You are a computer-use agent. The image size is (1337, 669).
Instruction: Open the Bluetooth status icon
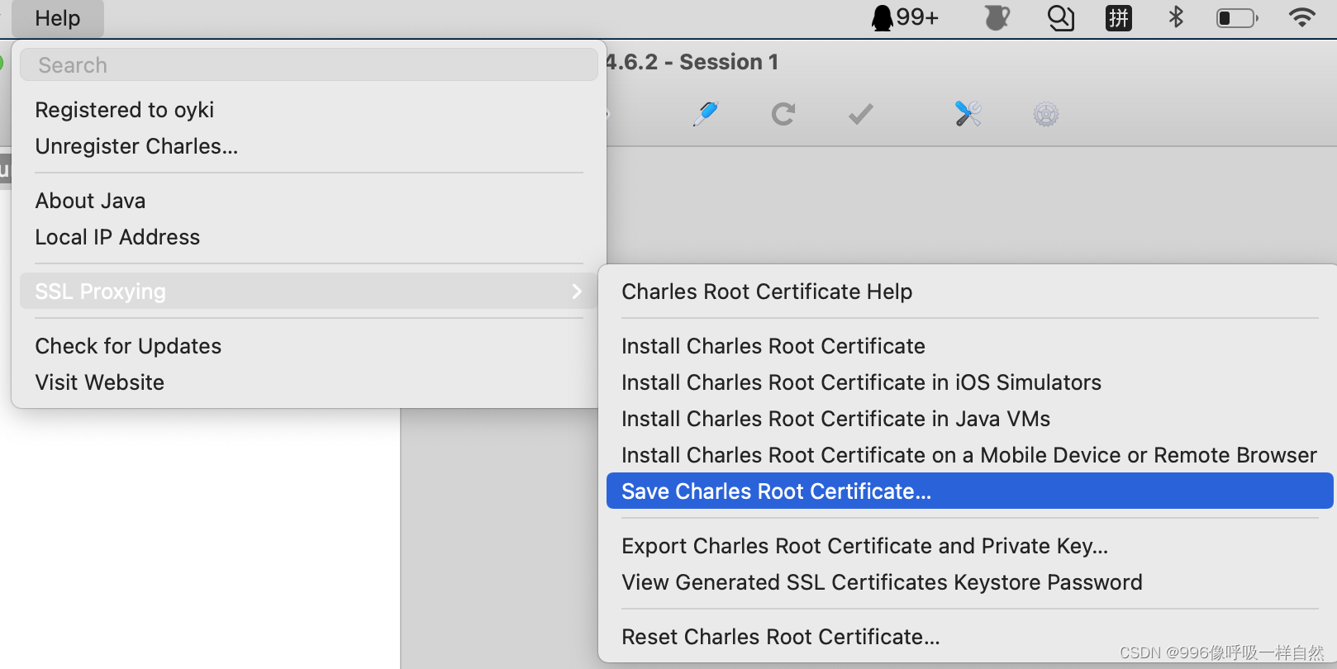coord(1176,17)
